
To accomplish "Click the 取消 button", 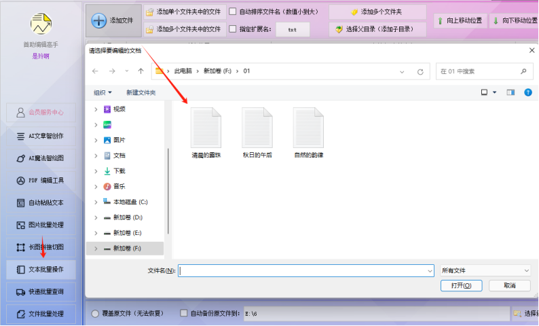I will point(509,286).
